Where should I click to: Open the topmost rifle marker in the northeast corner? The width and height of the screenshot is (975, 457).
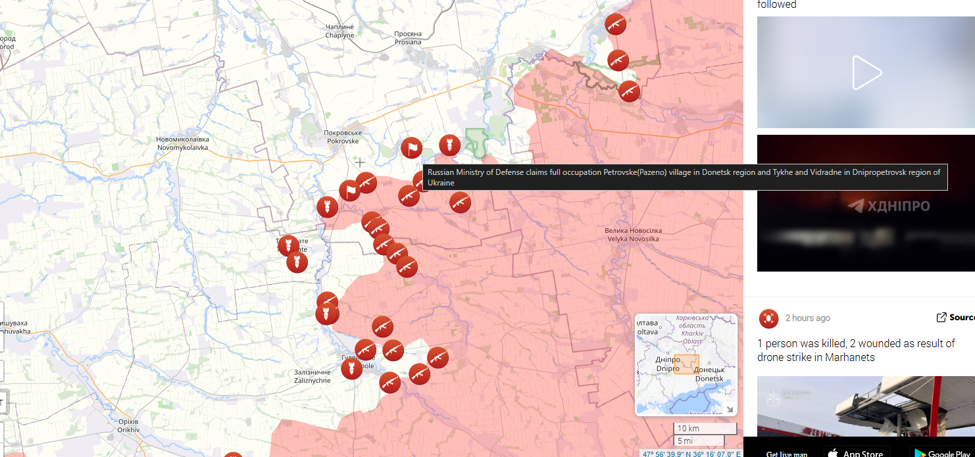pos(616,24)
